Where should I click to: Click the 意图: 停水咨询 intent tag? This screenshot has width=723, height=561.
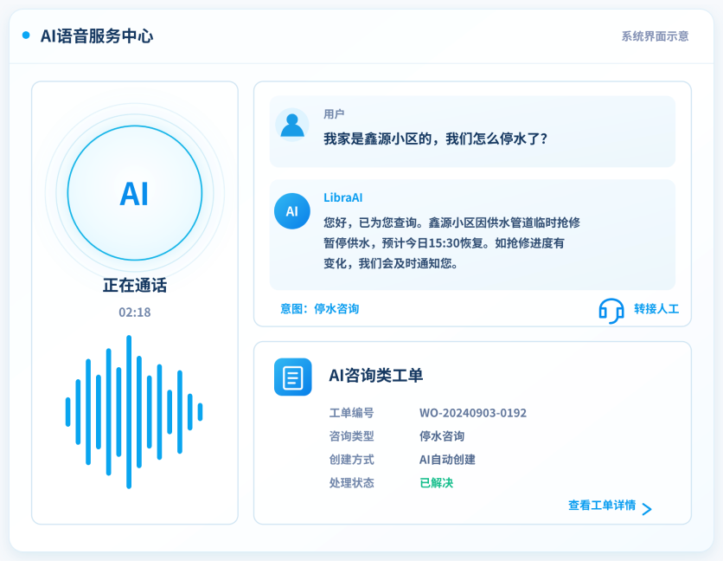coord(319,308)
